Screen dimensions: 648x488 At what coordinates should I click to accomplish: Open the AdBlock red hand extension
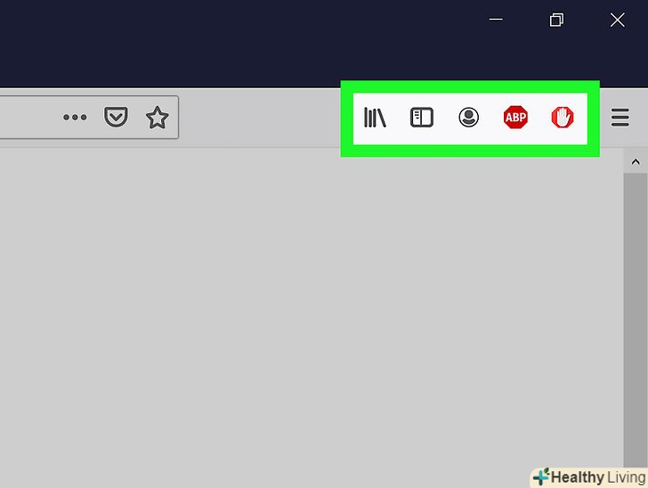click(x=563, y=118)
